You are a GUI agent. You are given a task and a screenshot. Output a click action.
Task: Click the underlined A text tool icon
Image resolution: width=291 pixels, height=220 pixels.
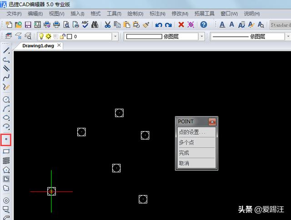222,24
